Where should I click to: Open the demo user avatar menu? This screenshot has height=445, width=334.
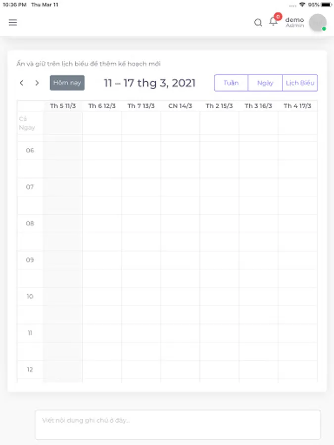point(317,23)
